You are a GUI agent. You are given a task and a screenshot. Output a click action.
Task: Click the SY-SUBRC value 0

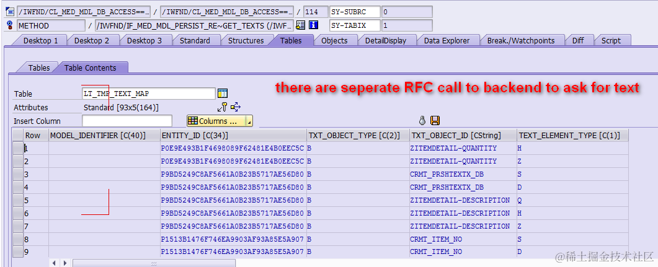[407, 12]
